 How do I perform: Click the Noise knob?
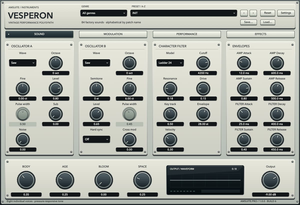pos(23,139)
